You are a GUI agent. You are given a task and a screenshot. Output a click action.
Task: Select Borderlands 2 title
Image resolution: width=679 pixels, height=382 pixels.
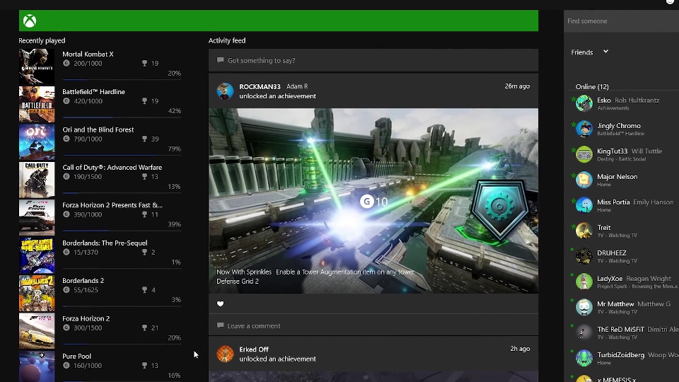pos(83,281)
